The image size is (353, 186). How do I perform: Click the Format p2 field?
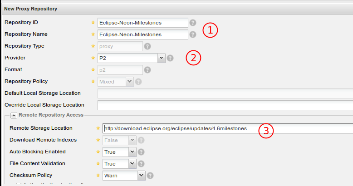pos(120,70)
